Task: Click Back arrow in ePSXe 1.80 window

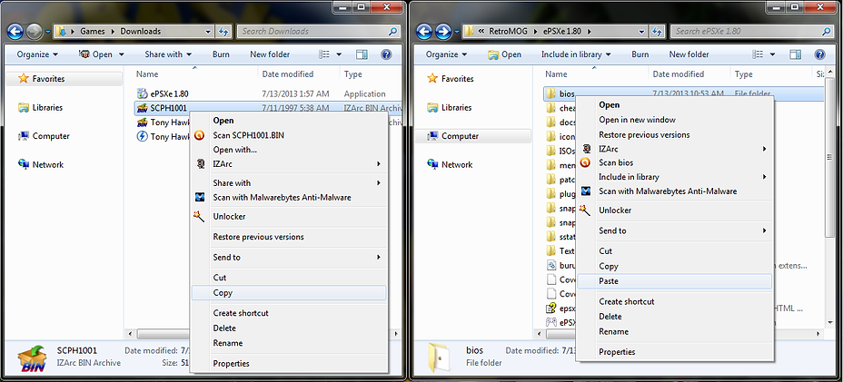Action: [425, 32]
